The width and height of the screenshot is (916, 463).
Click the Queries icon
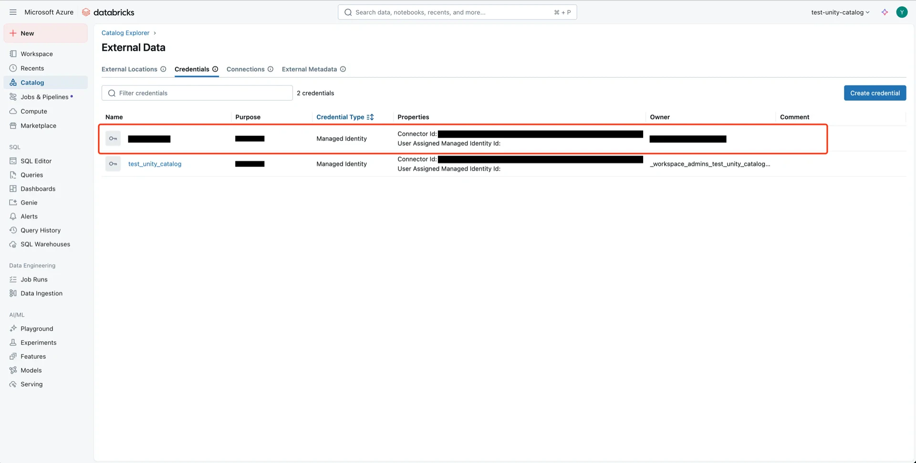(13, 175)
